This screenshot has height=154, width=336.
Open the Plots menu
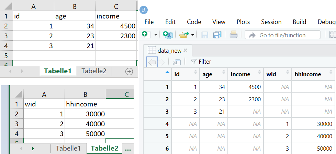pyautogui.click(x=243, y=22)
